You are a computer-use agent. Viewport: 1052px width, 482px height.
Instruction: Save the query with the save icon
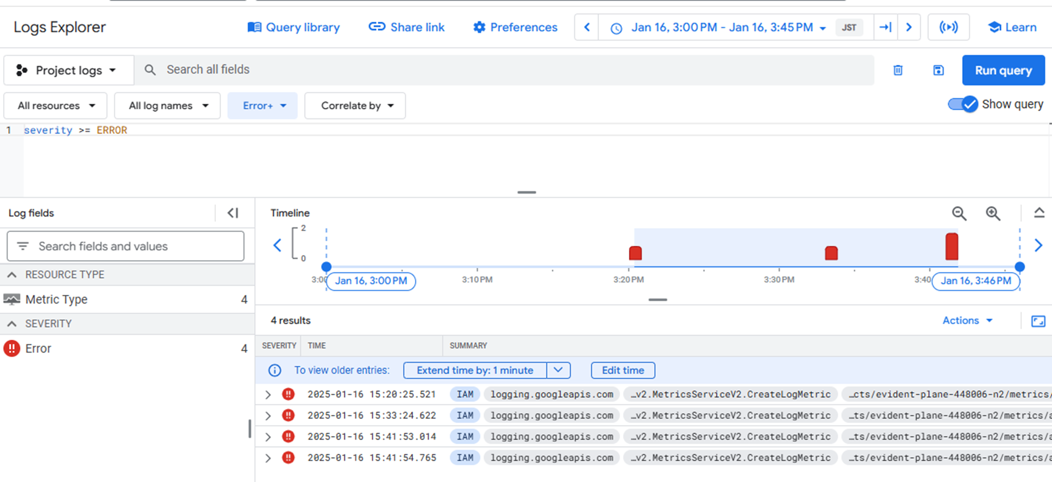[938, 70]
